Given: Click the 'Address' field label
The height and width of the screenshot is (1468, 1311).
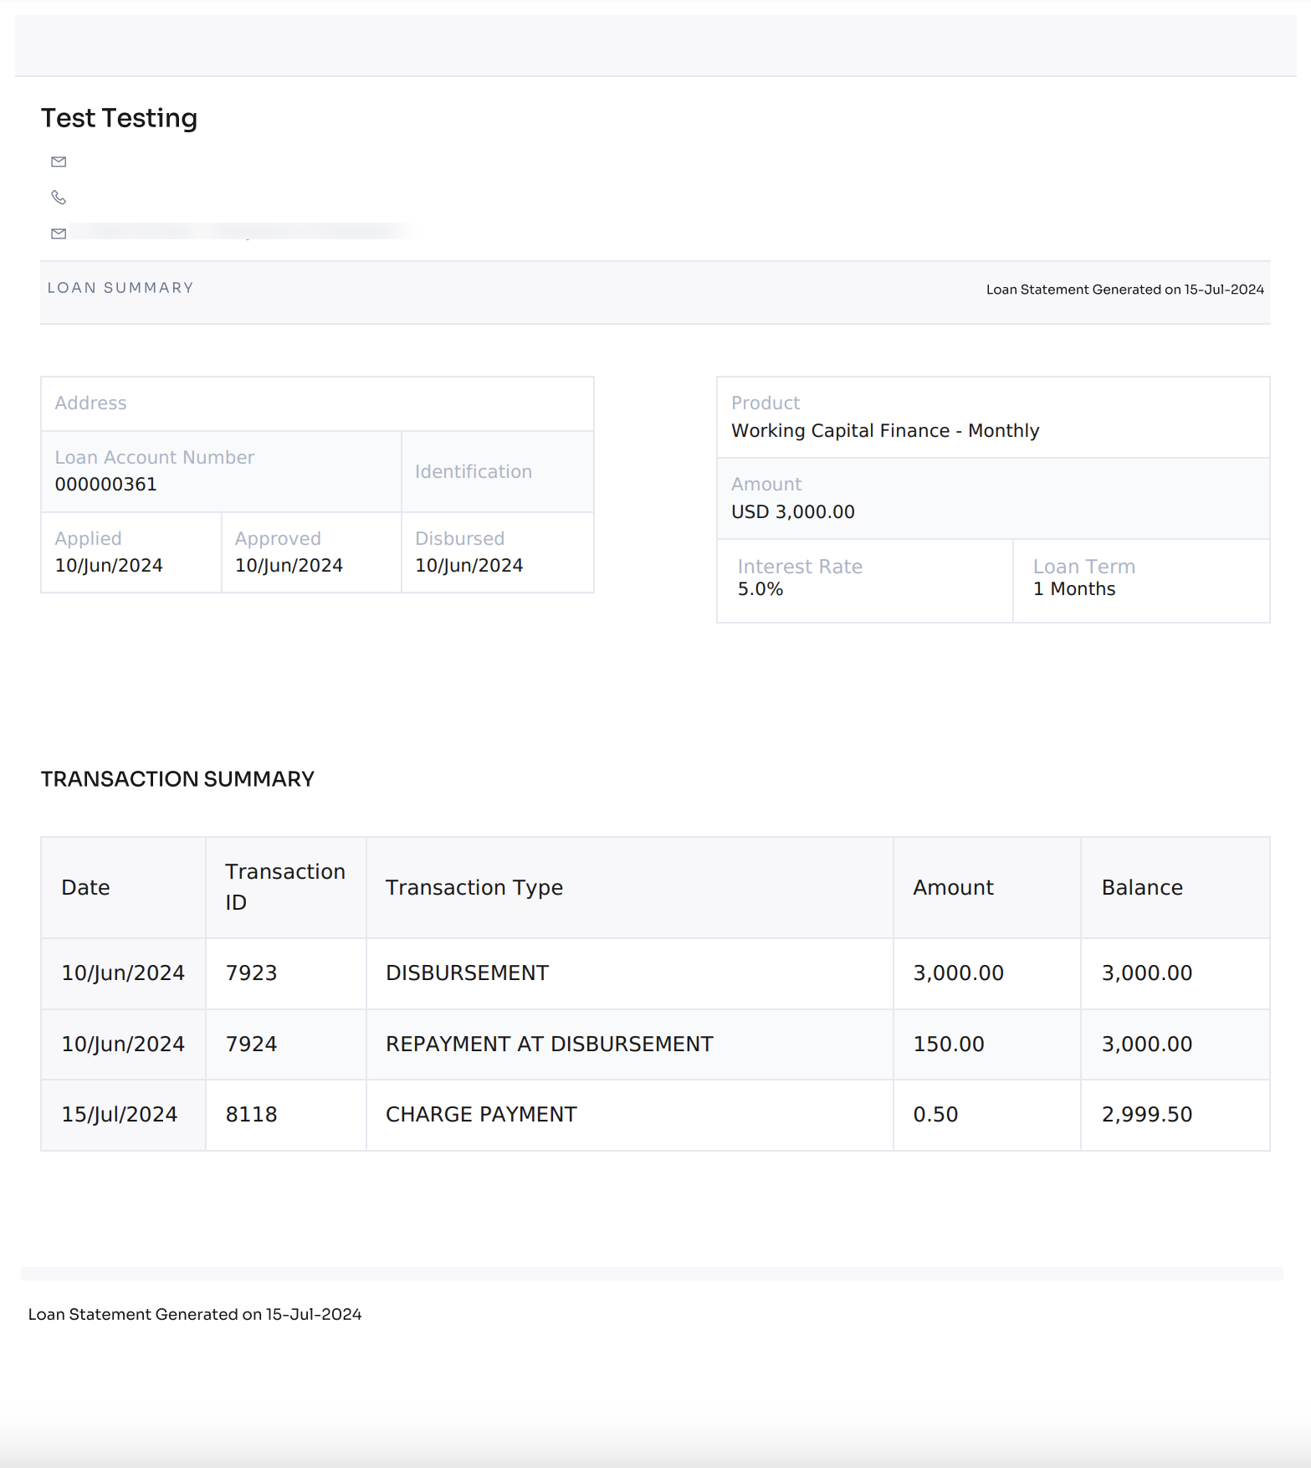Looking at the screenshot, I should 90,403.
